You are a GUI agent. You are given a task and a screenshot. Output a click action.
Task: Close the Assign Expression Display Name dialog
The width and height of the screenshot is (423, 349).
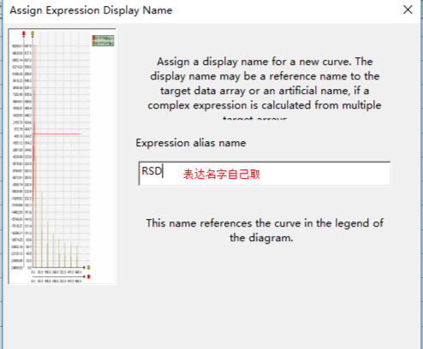(x=408, y=10)
